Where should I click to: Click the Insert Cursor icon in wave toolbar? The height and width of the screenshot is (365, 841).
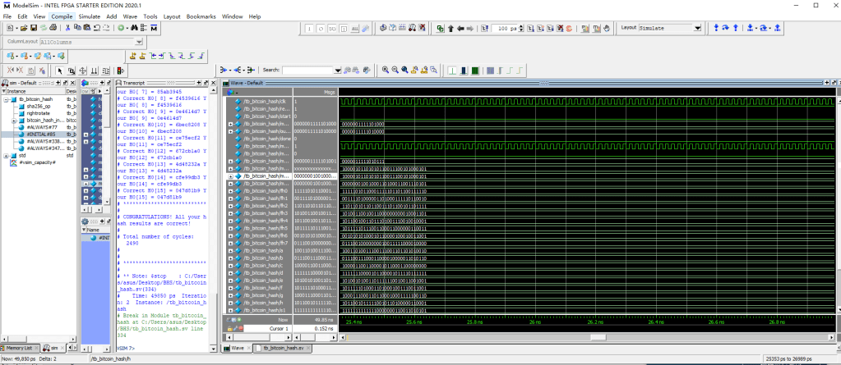click(x=132, y=57)
